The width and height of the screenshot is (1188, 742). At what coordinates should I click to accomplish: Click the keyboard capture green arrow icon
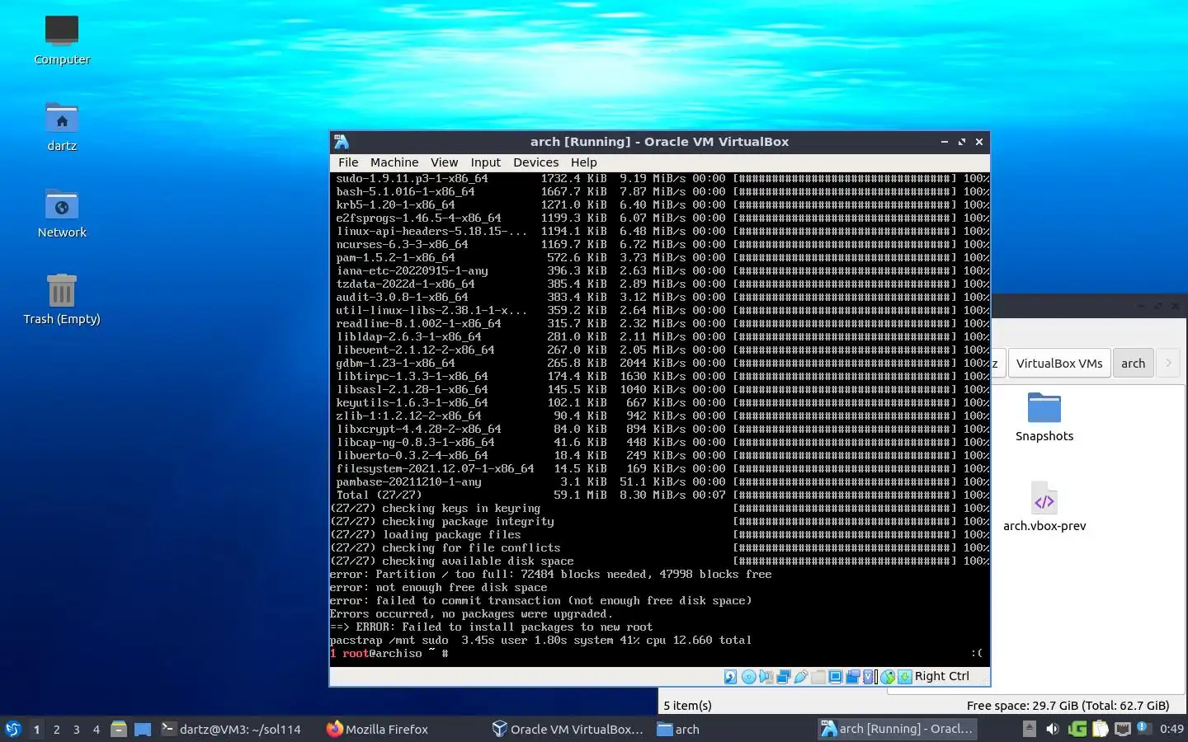pos(905,677)
